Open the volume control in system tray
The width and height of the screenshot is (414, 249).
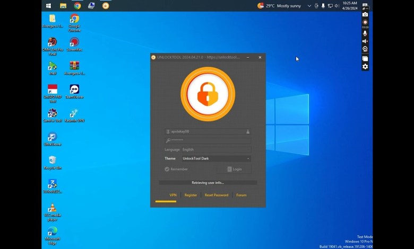pos(337,6)
